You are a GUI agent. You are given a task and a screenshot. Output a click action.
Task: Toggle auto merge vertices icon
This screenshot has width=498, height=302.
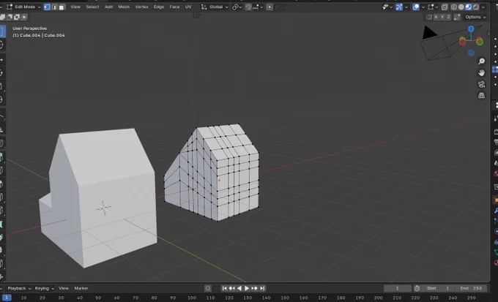click(457, 17)
